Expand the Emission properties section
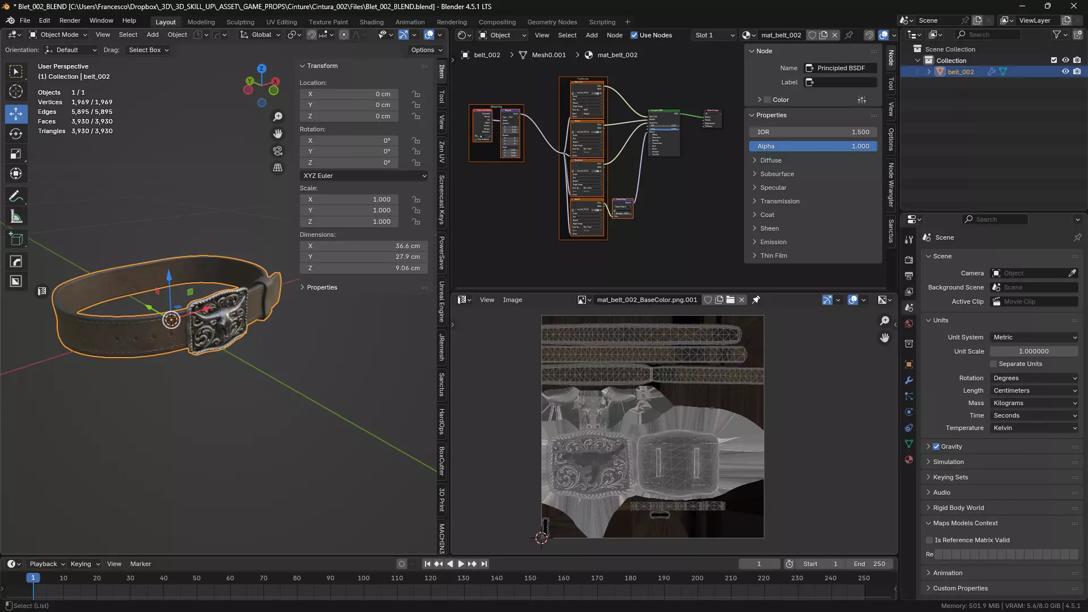Viewport: 1088px width, 612px height. click(773, 242)
